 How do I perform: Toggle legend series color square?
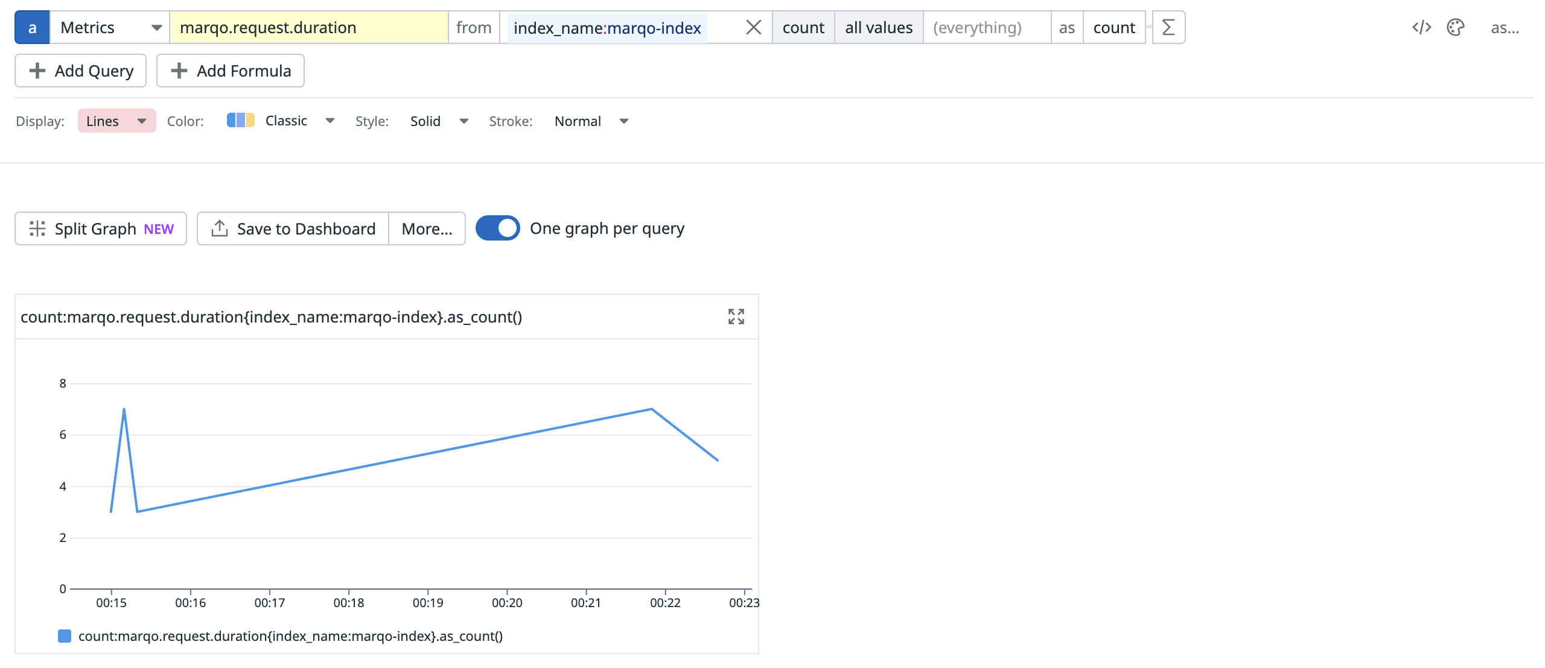pyautogui.click(x=65, y=636)
